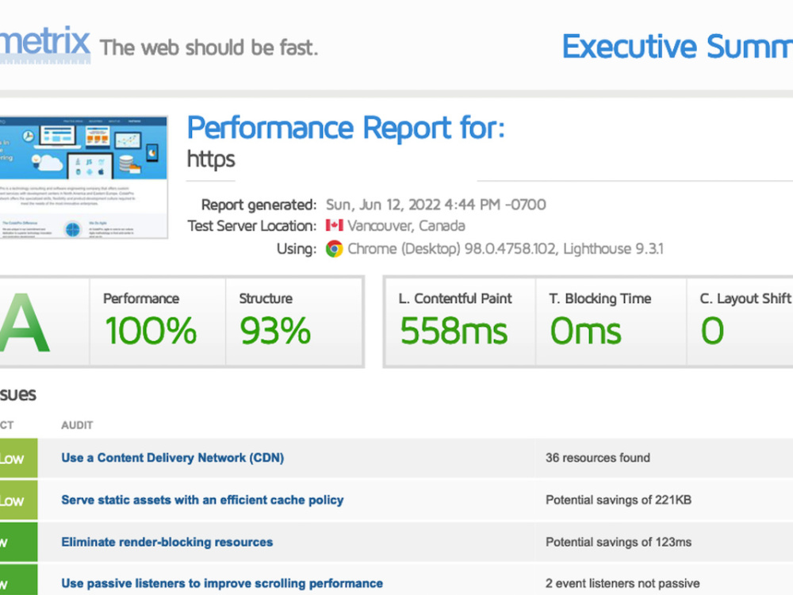Open Use passive listeners audit link
This screenshot has width=793, height=595.
(222, 583)
